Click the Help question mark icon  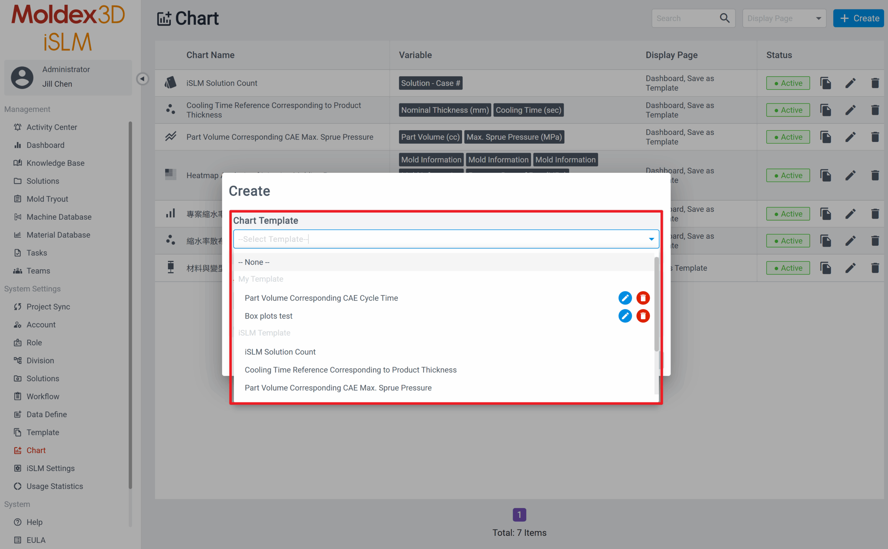tap(17, 522)
